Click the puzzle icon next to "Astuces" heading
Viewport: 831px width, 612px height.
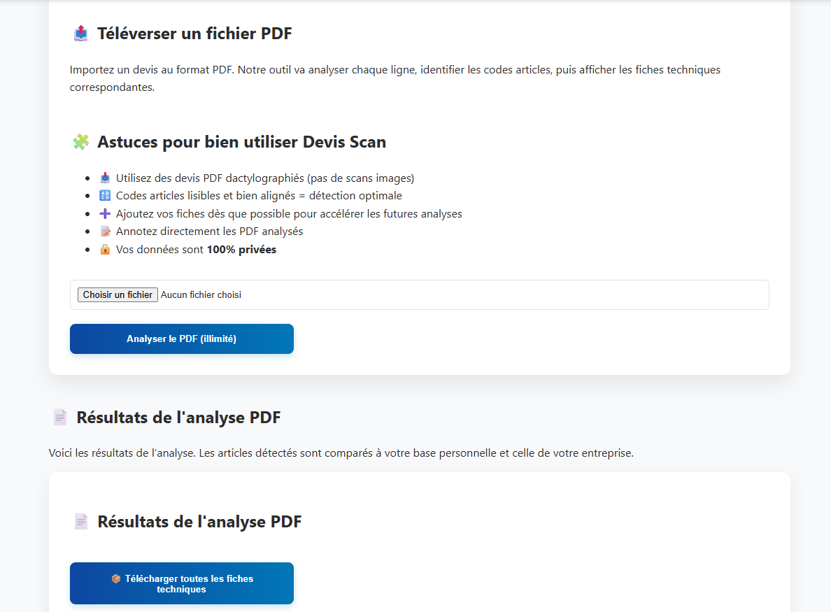coord(80,141)
